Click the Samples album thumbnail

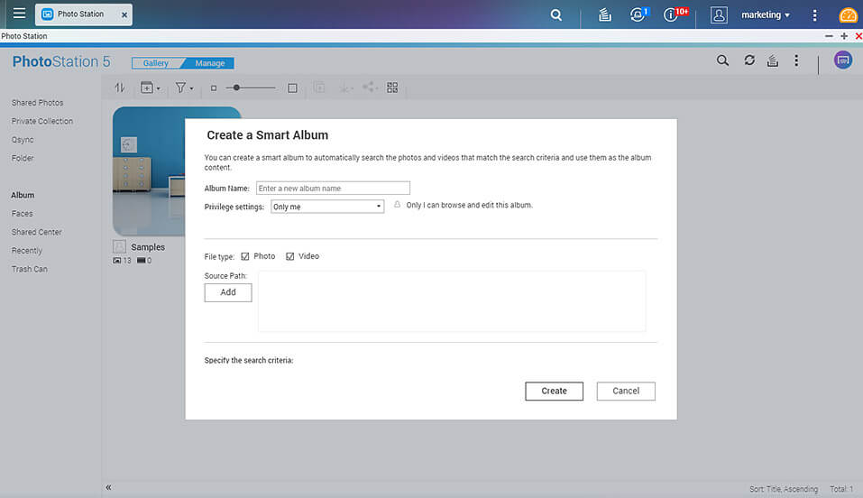click(149, 171)
